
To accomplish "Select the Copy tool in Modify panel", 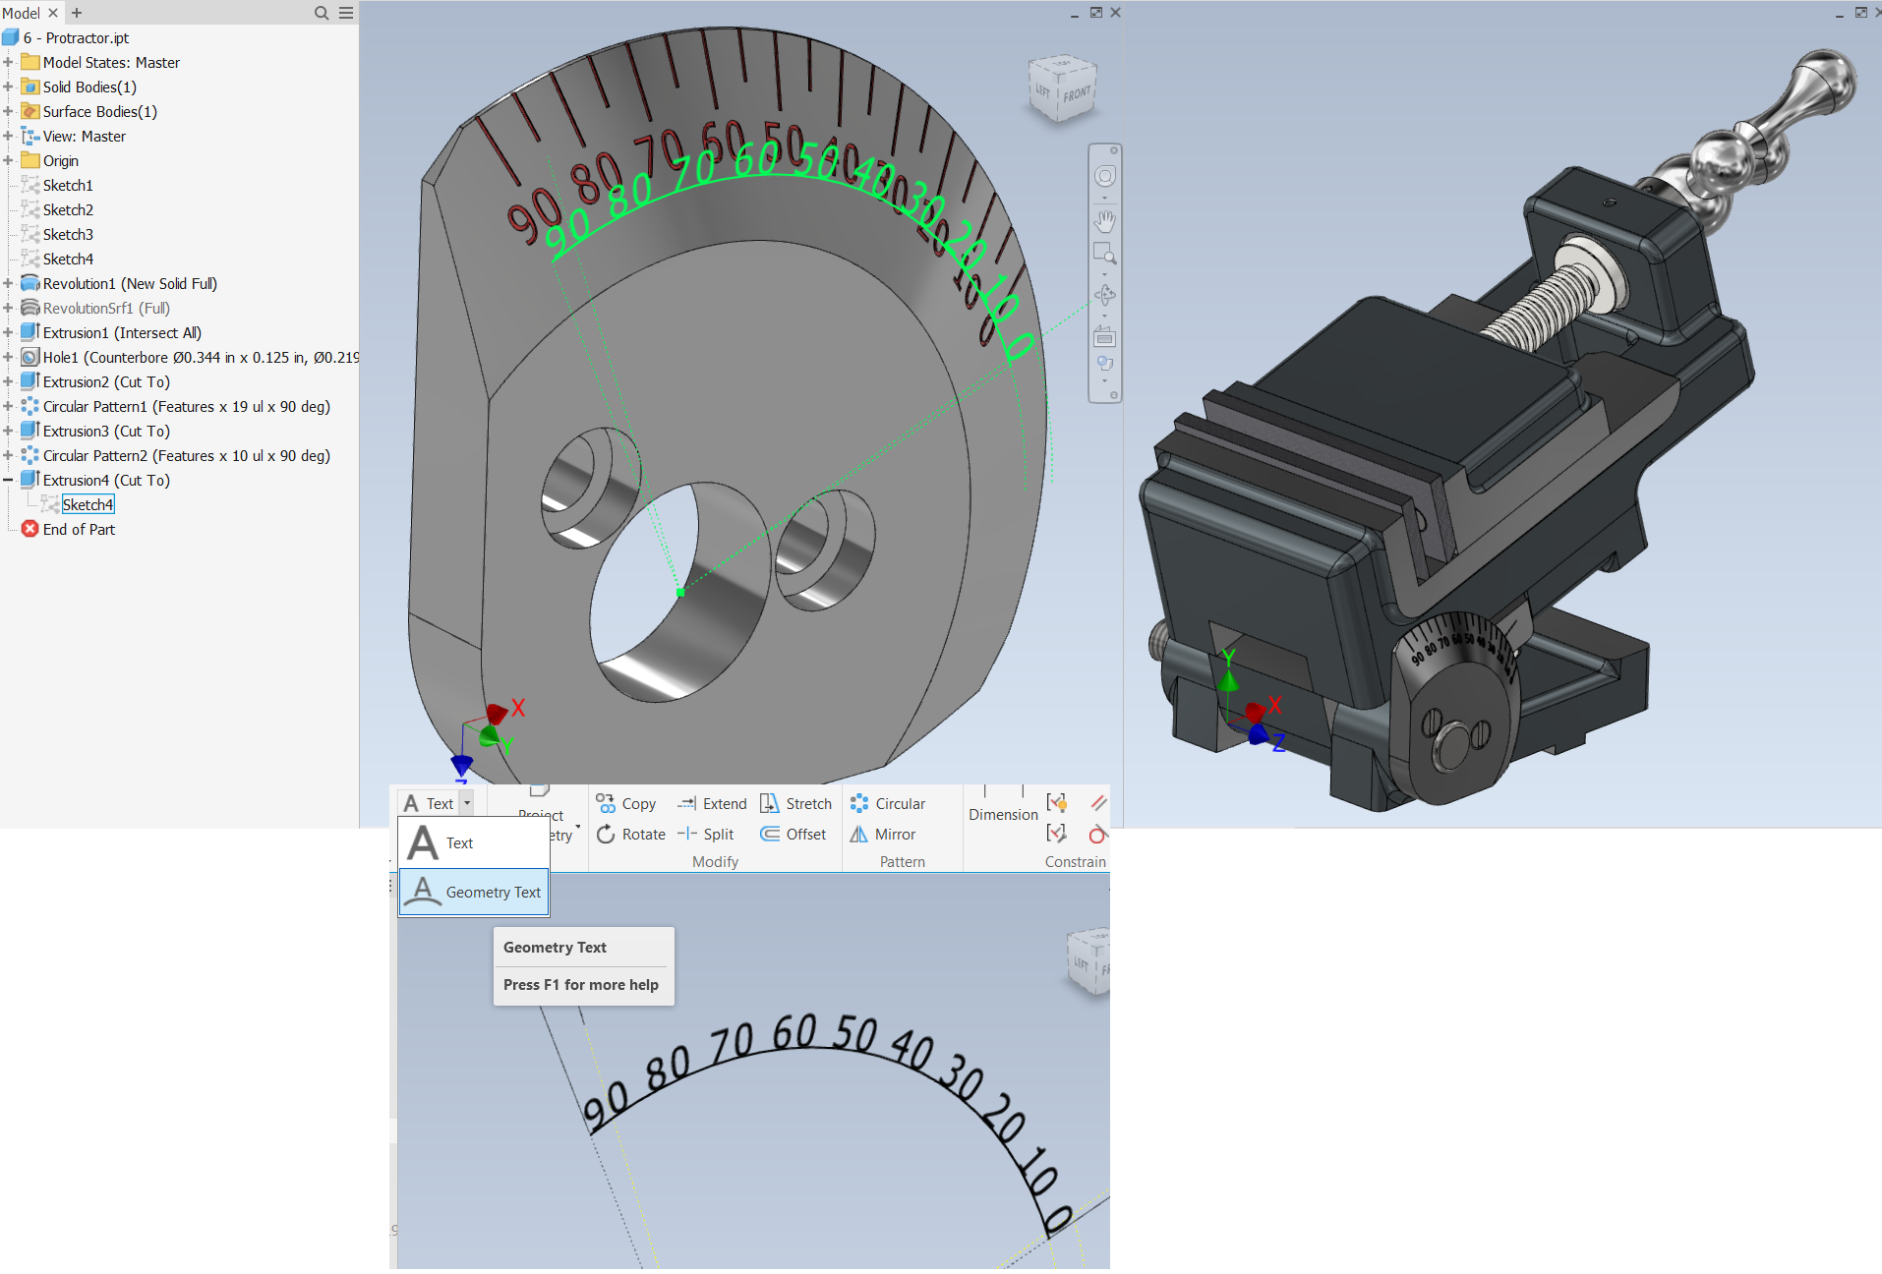I will point(626,803).
